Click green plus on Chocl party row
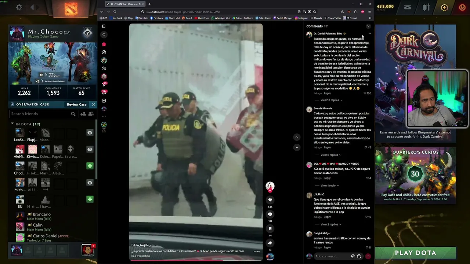This screenshot has height=264, width=470. pos(90,166)
